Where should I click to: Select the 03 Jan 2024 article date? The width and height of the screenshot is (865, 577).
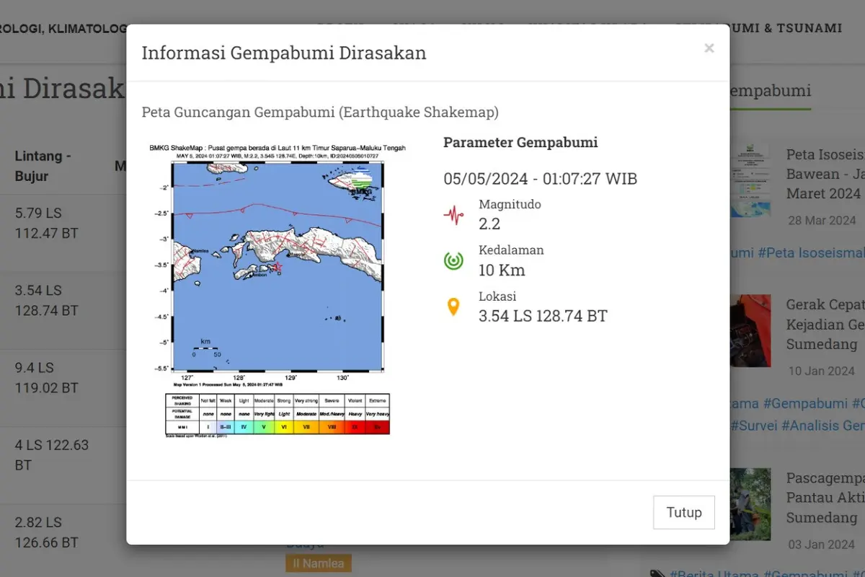[822, 545]
